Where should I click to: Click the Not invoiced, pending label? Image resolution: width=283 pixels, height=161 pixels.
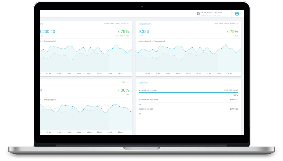tap(147, 90)
